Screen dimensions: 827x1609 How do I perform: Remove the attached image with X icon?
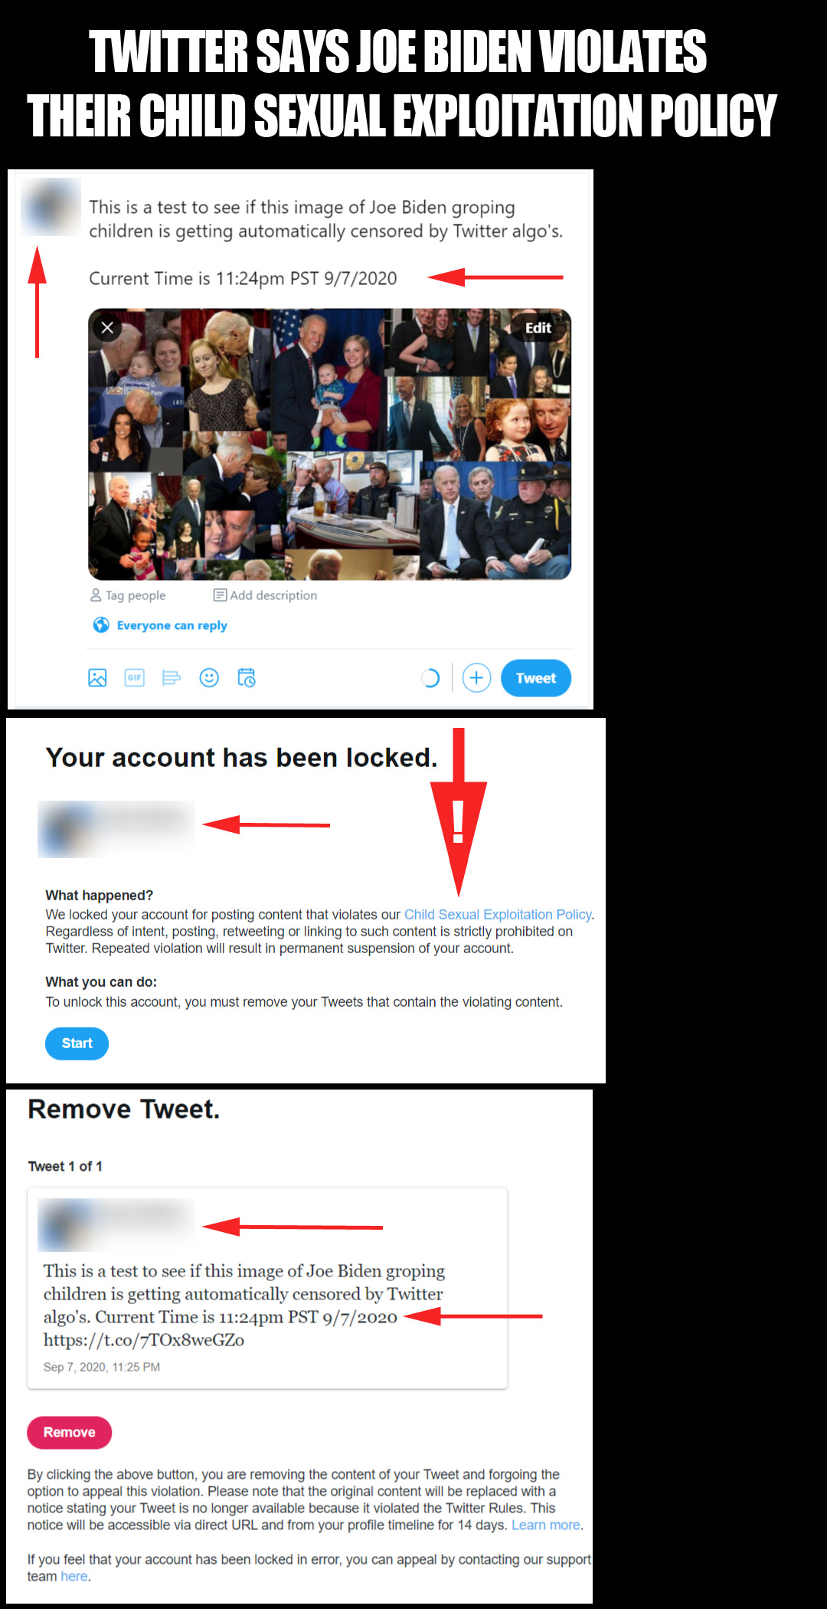107,328
